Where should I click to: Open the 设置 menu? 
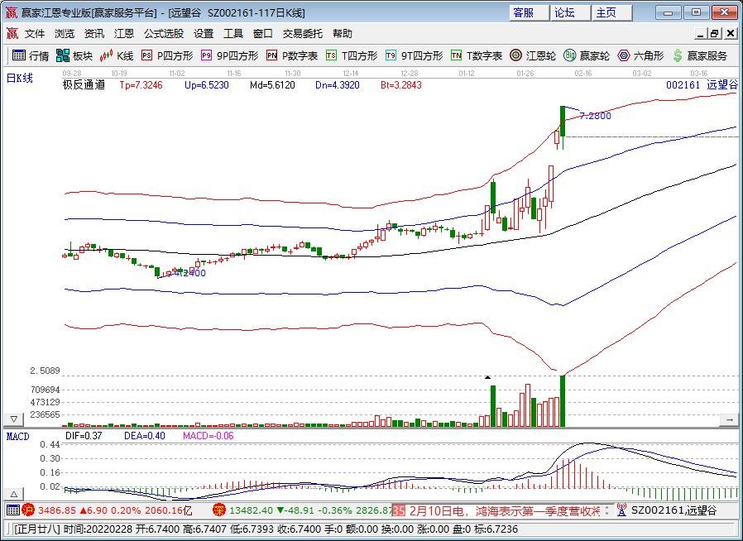pos(204,34)
